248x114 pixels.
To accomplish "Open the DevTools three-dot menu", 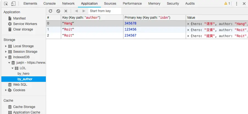I will pos(236,4).
